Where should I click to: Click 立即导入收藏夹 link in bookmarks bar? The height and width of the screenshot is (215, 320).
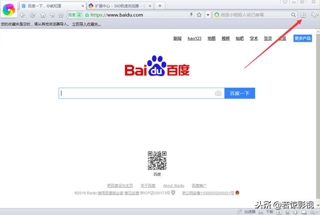pos(86,24)
